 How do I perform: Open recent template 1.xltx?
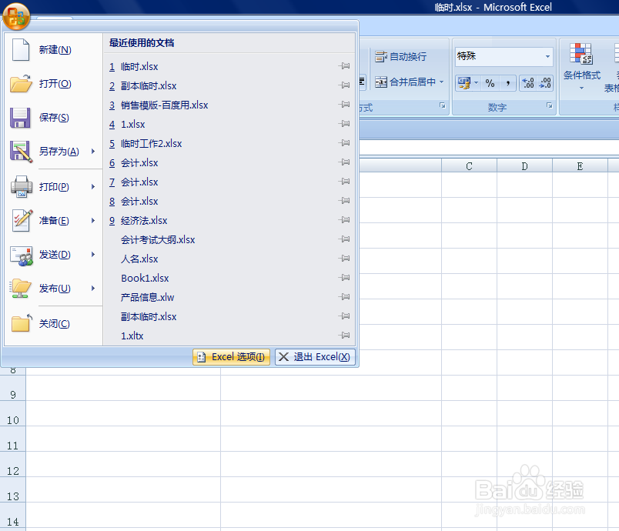point(132,336)
